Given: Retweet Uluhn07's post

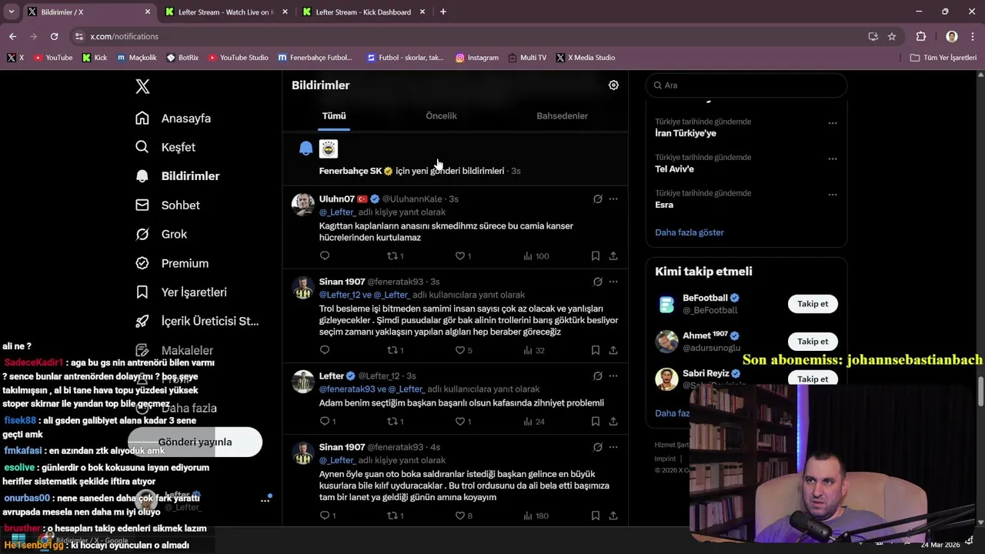Looking at the screenshot, I should (x=395, y=255).
